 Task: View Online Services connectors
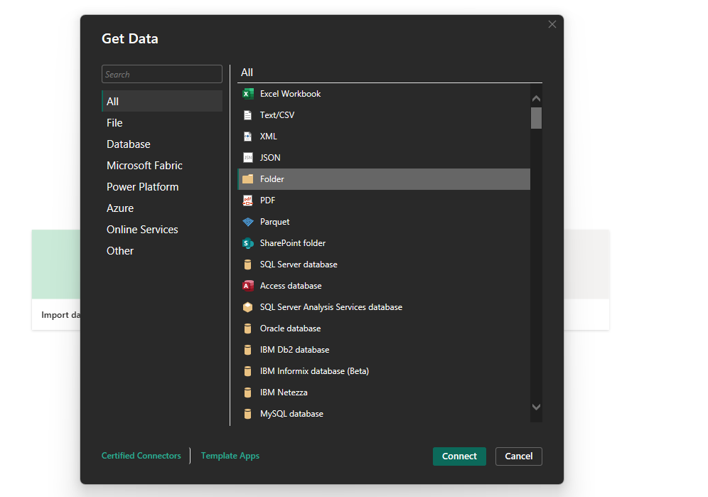coord(143,229)
